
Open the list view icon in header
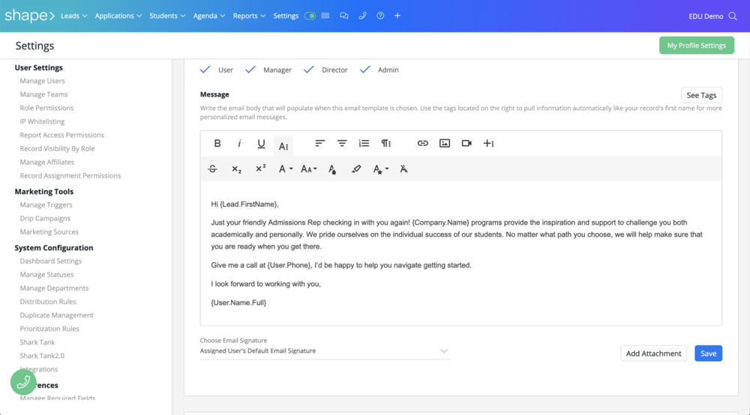click(325, 16)
